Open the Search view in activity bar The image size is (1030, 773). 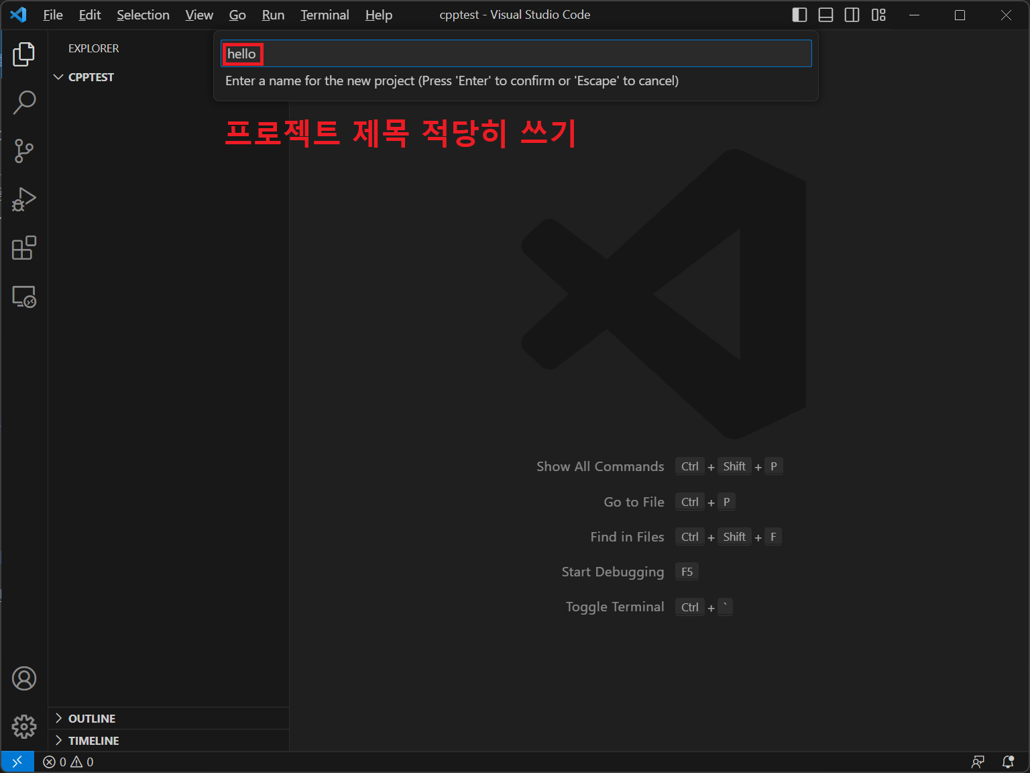coord(23,103)
